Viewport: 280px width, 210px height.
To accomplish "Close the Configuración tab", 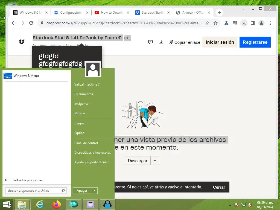I will (87, 13).
